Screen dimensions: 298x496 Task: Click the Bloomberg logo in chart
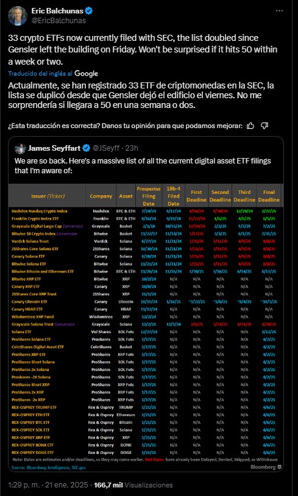coord(266,467)
